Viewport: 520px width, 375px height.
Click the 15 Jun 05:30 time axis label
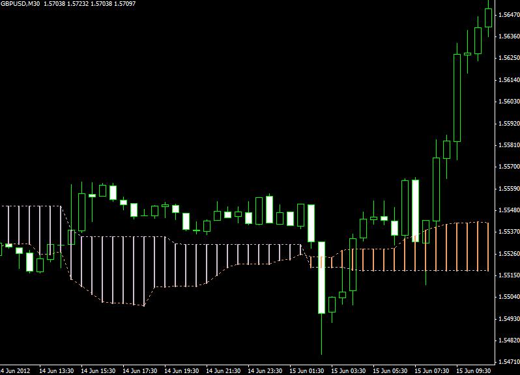click(x=390, y=371)
